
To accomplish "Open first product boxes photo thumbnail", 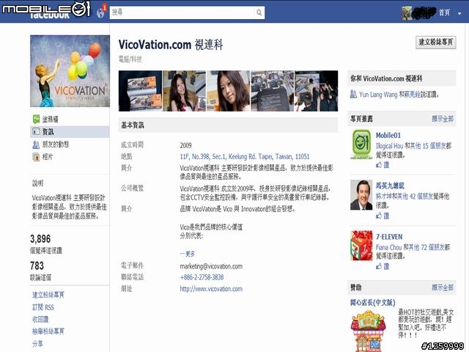I will (140, 91).
